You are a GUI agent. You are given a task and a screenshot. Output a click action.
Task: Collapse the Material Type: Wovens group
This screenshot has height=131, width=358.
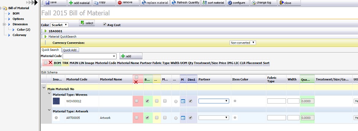click(x=49, y=93)
